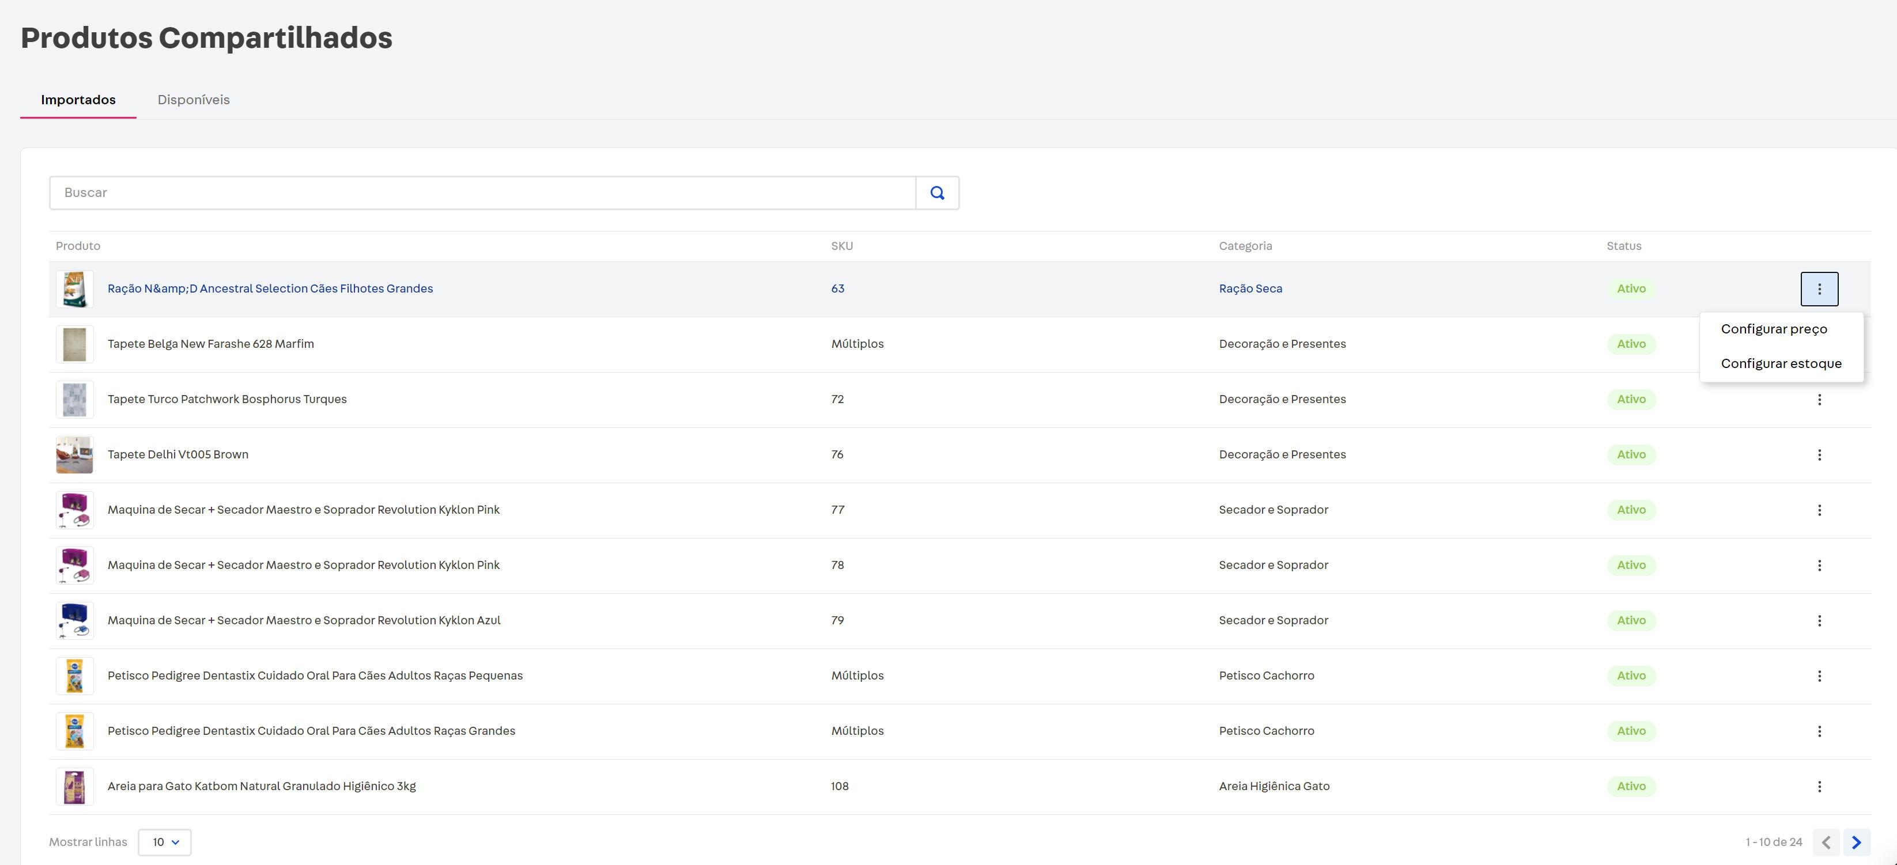Image resolution: width=1897 pixels, height=865 pixels.
Task: Switch to the Disponíveis tab
Action: pos(194,100)
